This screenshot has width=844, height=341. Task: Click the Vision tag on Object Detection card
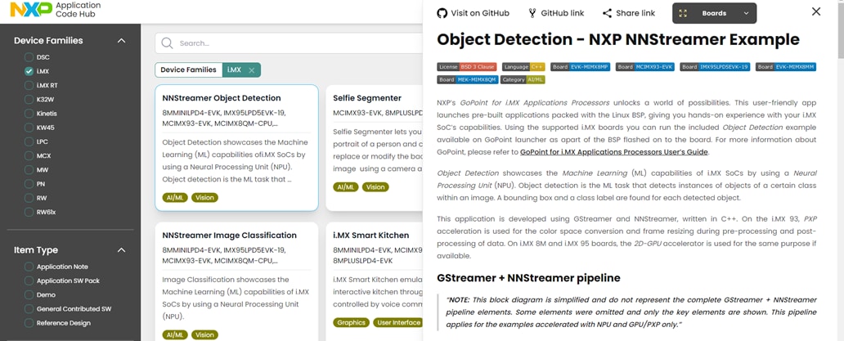(204, 197)
